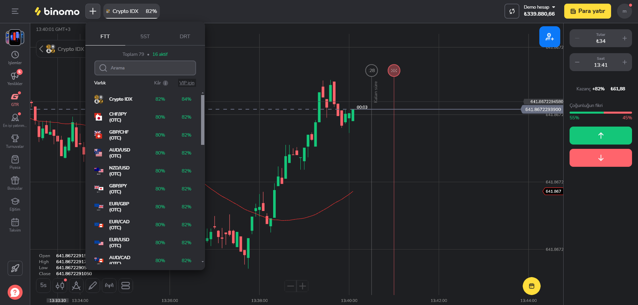Add a new asset tab
Image resolution: width=638 pixels, height=305 pixels.
coord(93,11)
